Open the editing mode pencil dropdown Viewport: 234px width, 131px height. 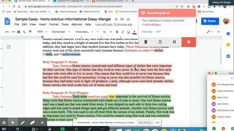[x=210, y=32]
